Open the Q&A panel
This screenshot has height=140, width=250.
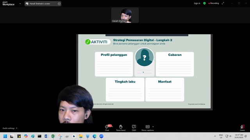pyautogui.click(x=134, y=128)
